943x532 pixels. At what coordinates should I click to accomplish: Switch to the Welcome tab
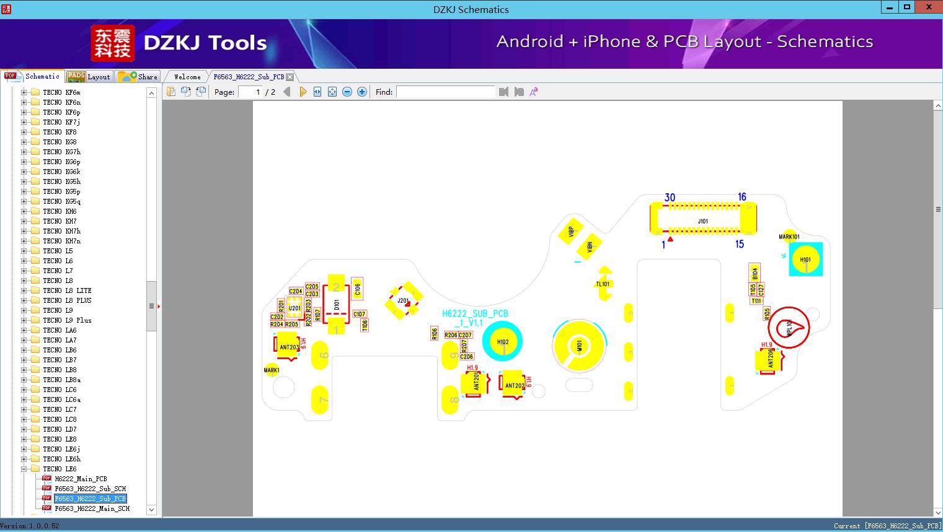[x=187, y=77]
